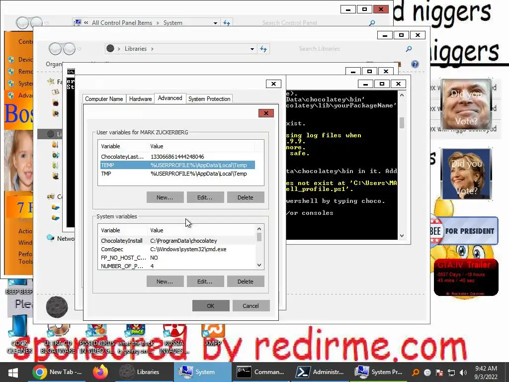Open the Start menu on the taskbar

coord(13,372)
